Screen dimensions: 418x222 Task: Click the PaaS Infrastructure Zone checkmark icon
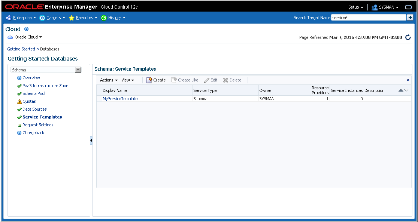pyautogui.click(x=19, y=86)
